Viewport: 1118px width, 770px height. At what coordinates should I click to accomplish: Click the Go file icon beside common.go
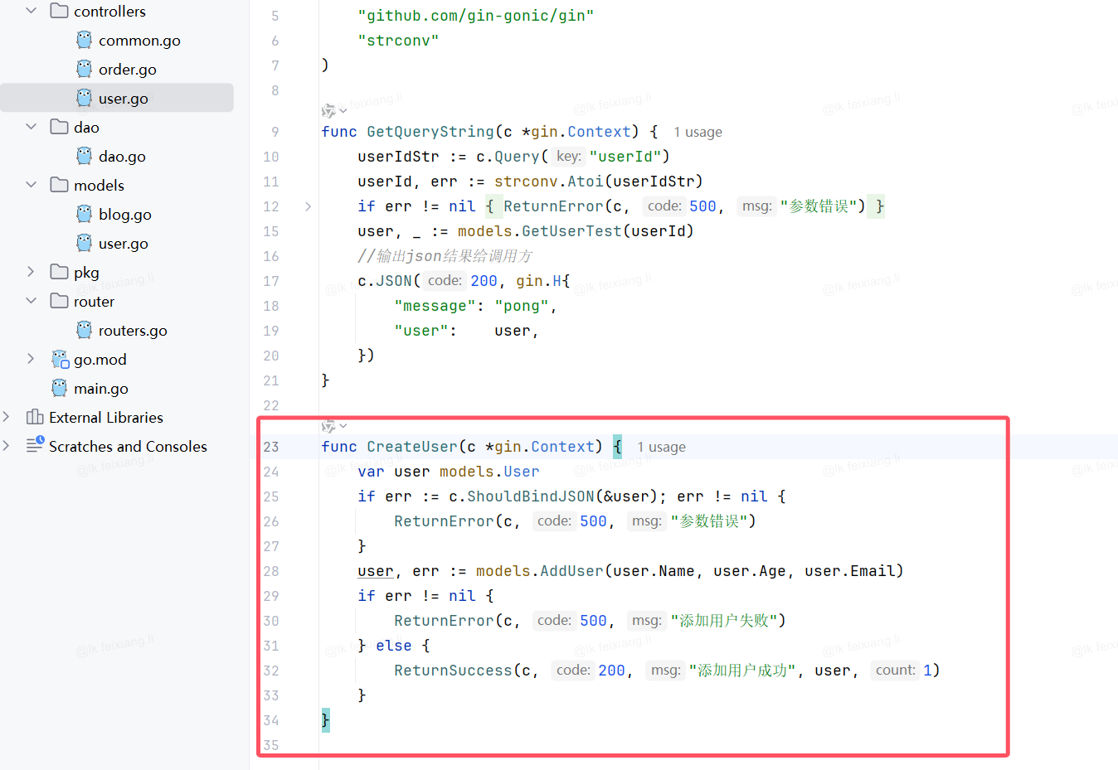[x=84, y=40]
